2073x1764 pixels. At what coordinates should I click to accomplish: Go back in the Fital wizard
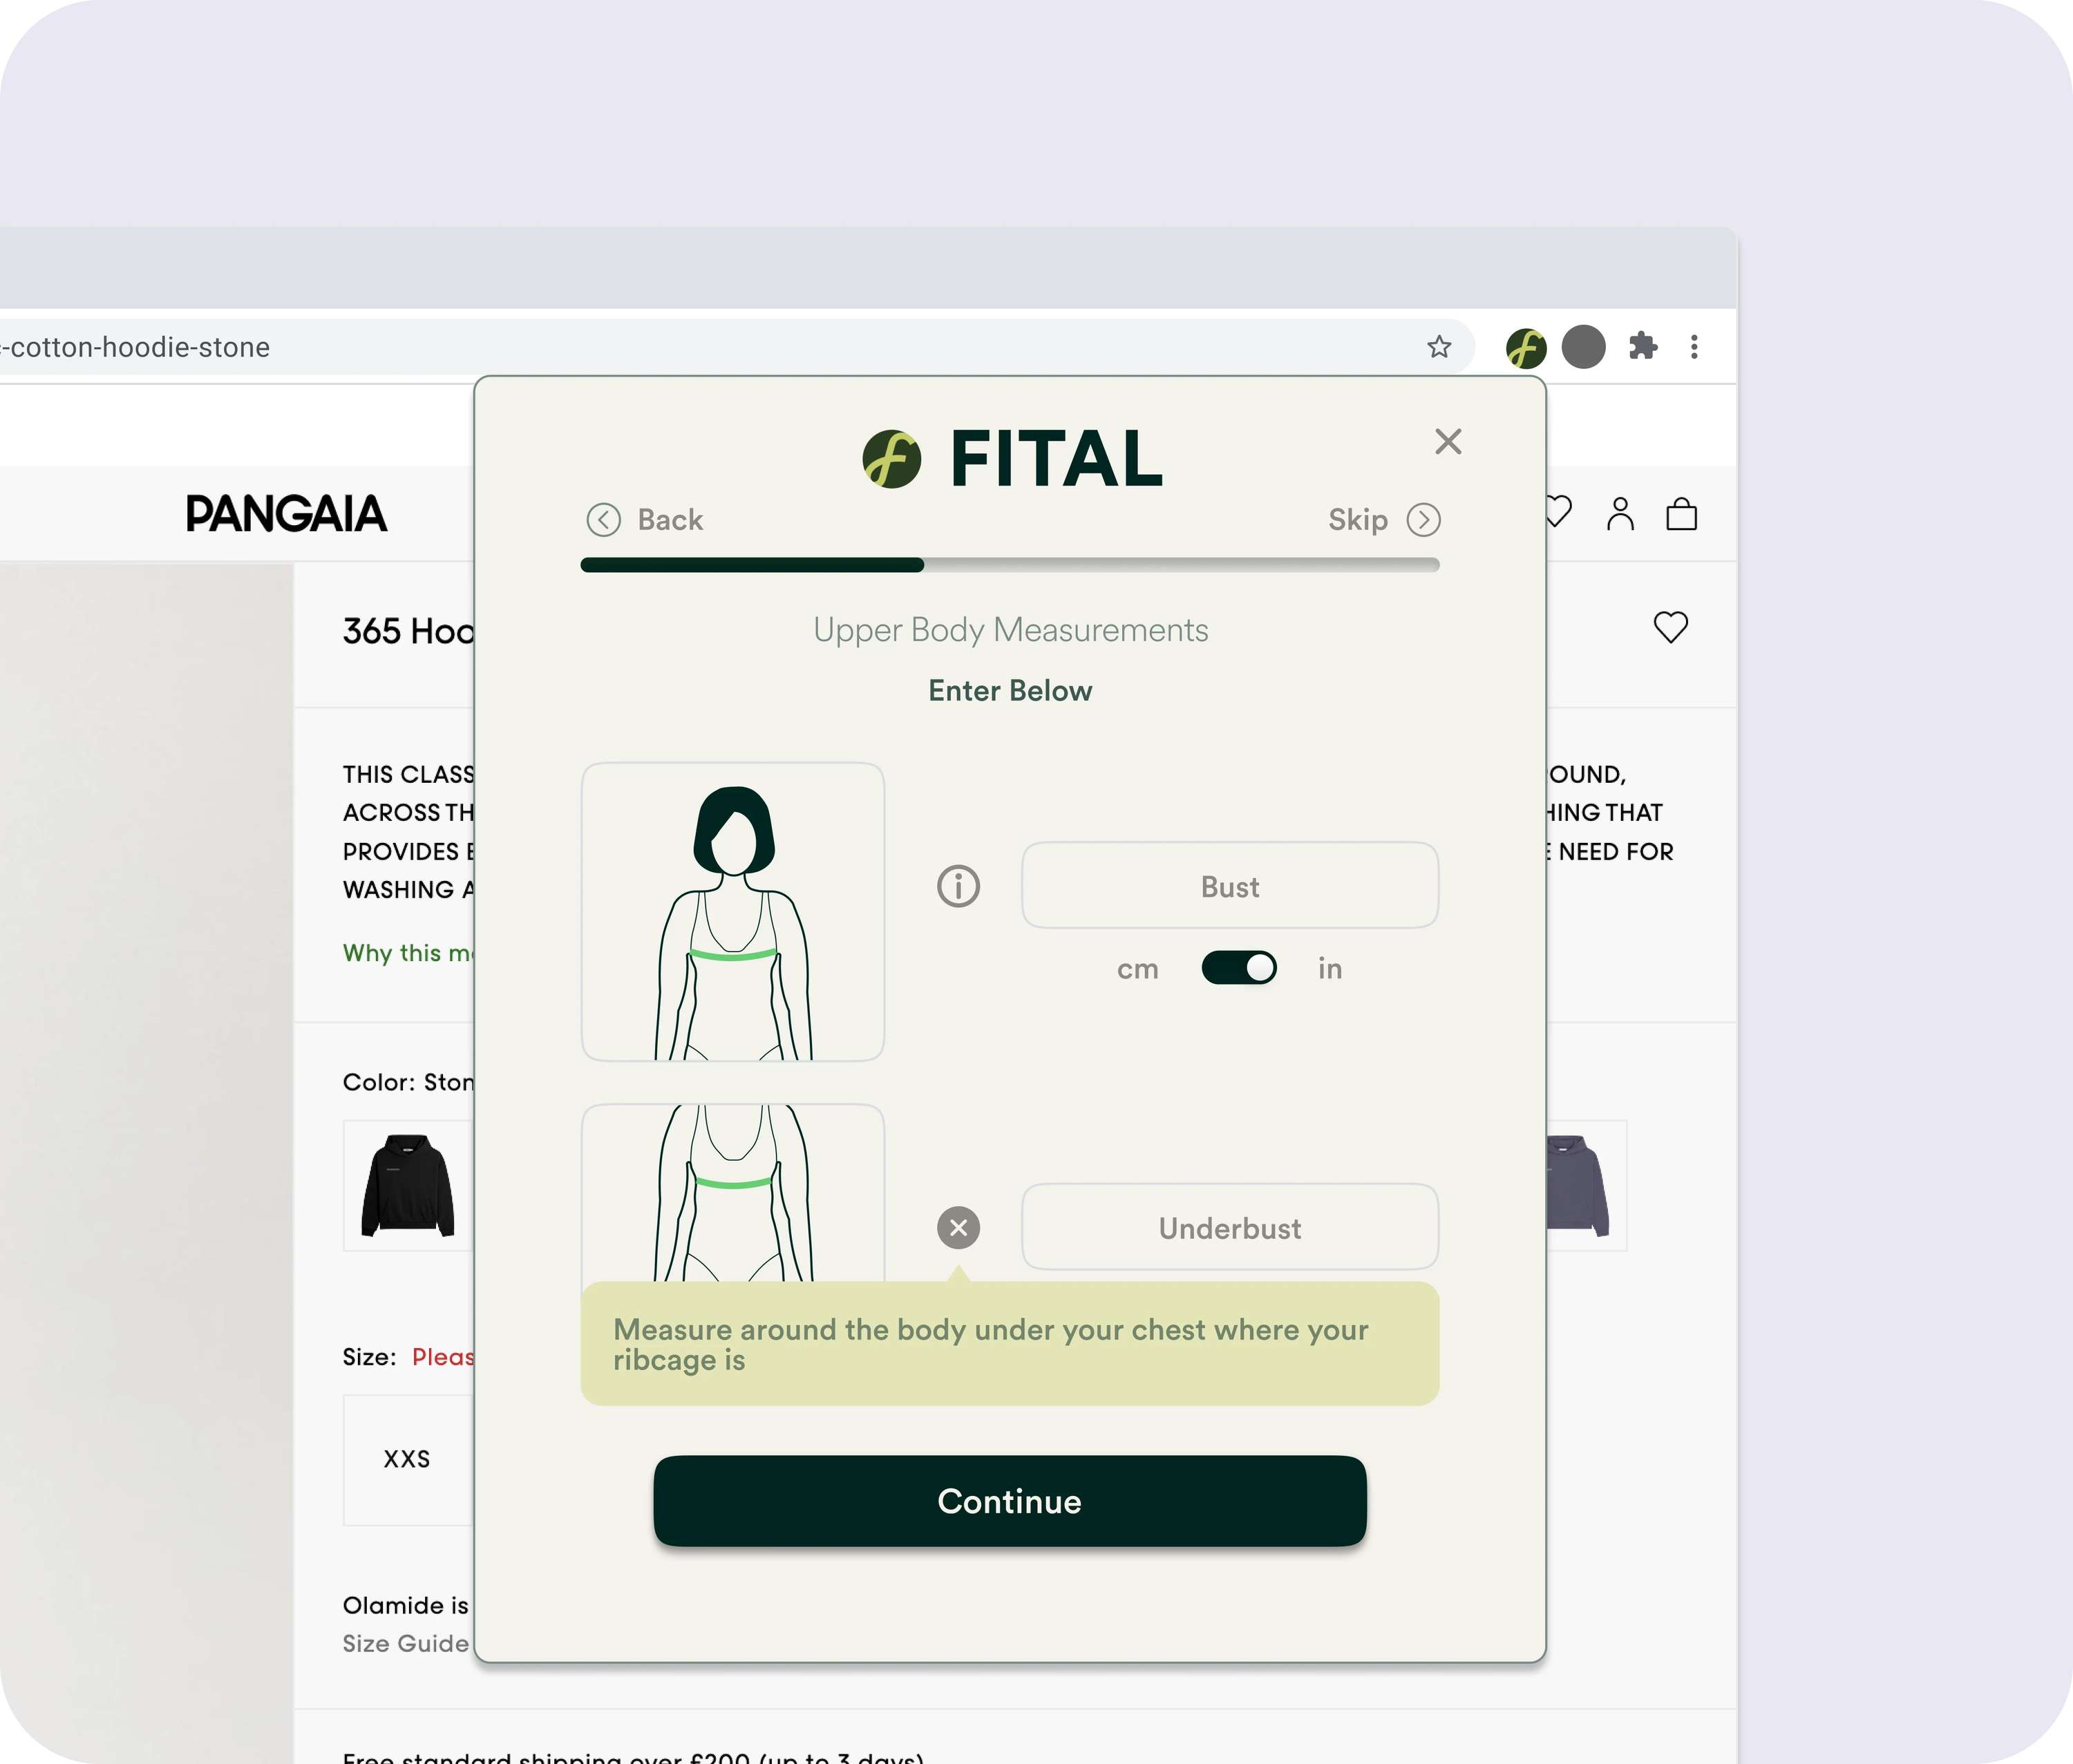644,520
